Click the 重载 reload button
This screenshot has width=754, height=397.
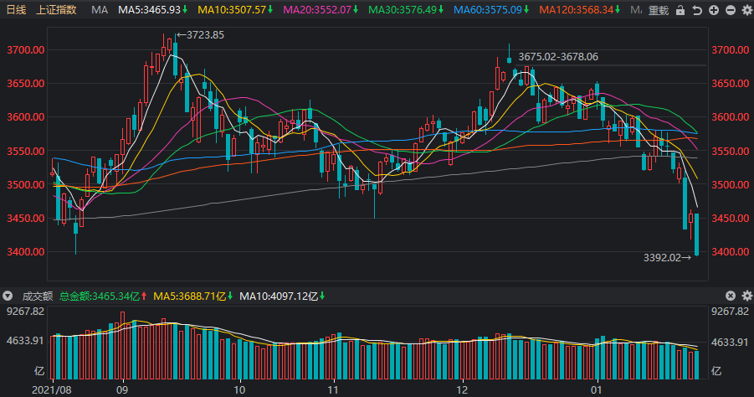(x=659, y=10)
